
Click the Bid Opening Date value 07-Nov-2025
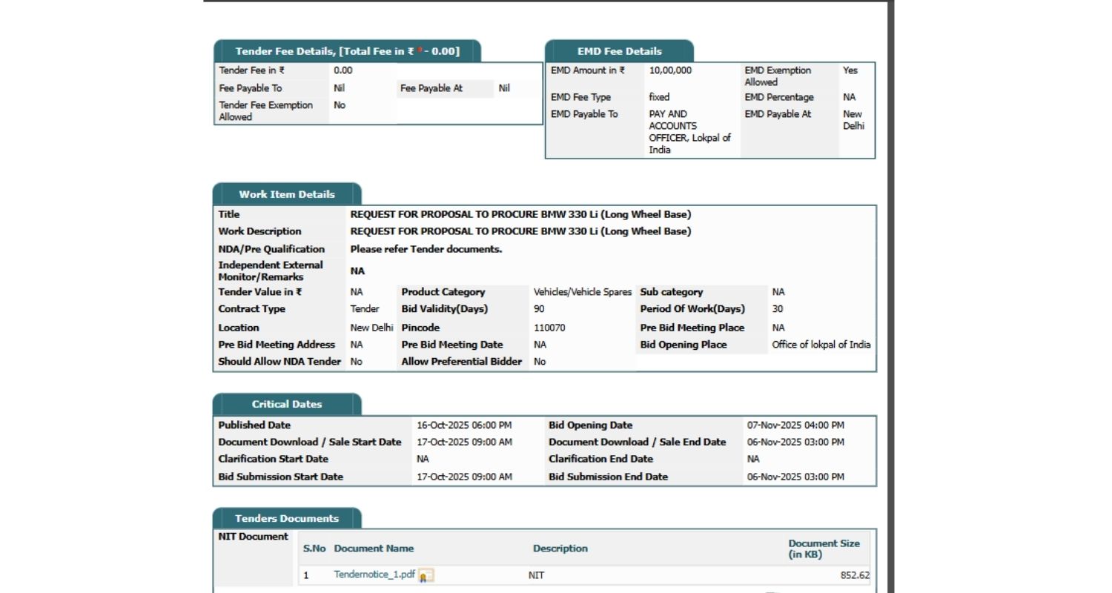click(795, 425)
